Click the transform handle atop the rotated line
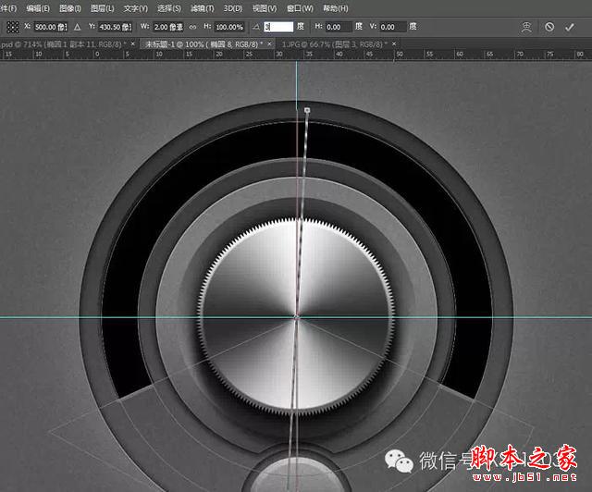Screen dimensions: 592x492 click(307, 110)
